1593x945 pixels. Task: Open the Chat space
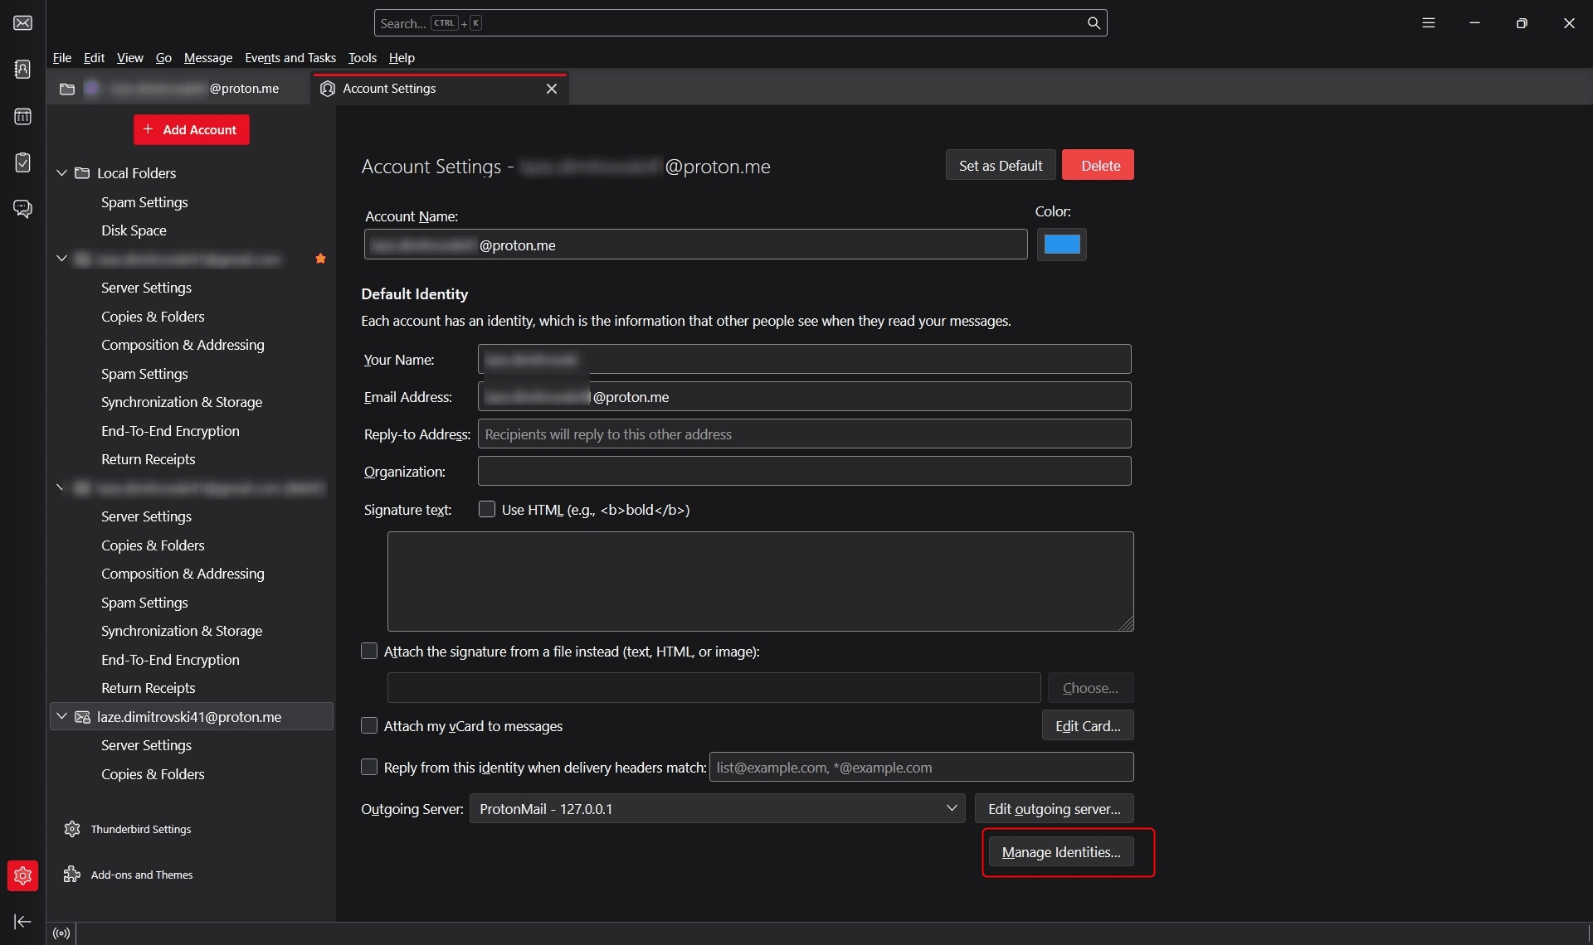pyautogui.click(x=22, y=209)
